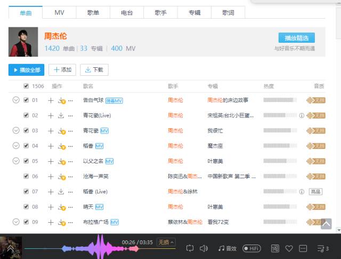The image size is (341, 259).
Task: Switch to the 专辑 tab
Action: coord(194,13)
